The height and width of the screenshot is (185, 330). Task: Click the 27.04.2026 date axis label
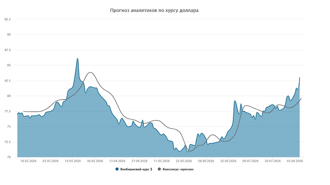[139, 161]
